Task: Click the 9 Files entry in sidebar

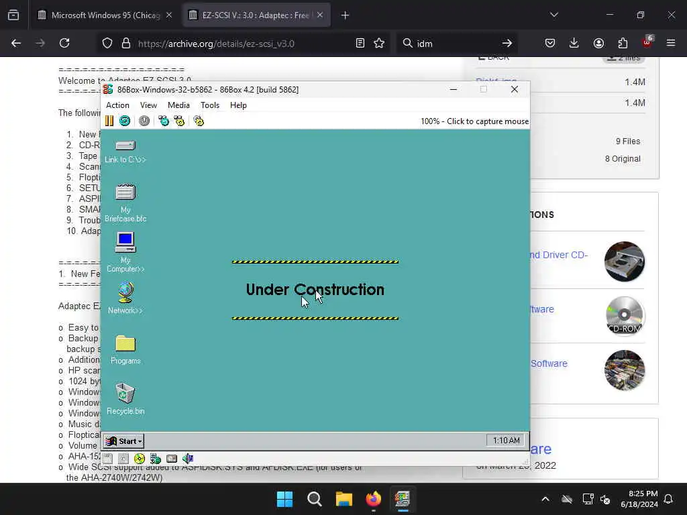Action: (x=628, y=141)
